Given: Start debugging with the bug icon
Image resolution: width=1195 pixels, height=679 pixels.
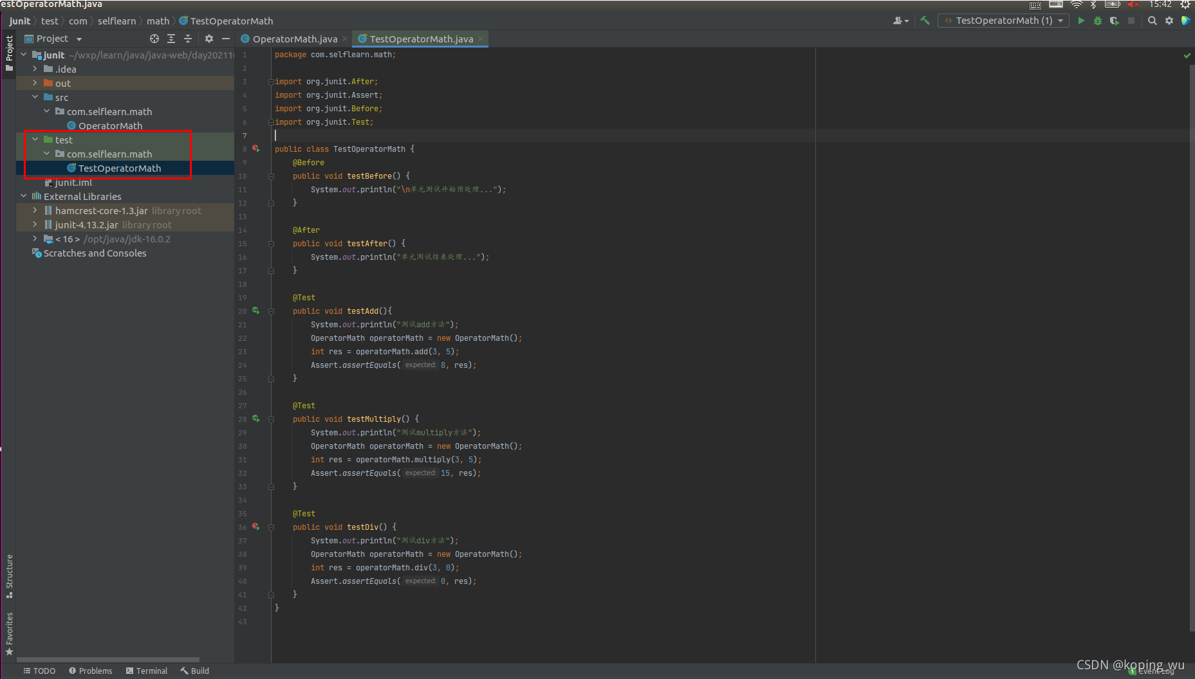Looking at the screenshot, I should (1098, 21).
